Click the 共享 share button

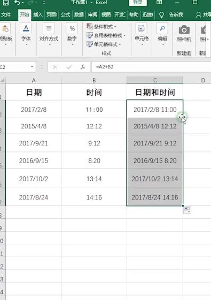click(204, 15)
